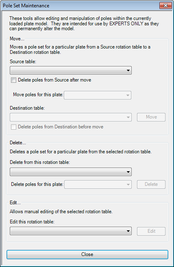Click the Move button
This screenshot has height=267, width=174.
[151, 117]
